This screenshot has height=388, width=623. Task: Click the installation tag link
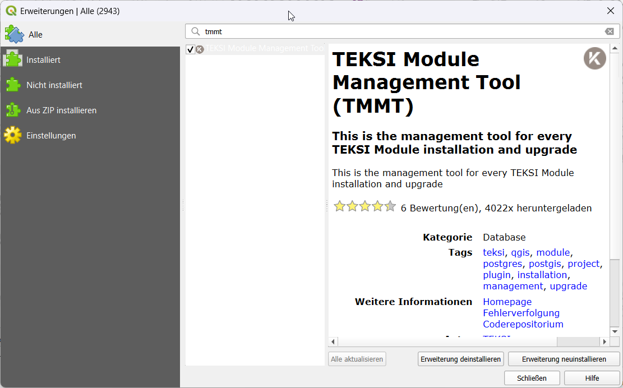(542, 275)
